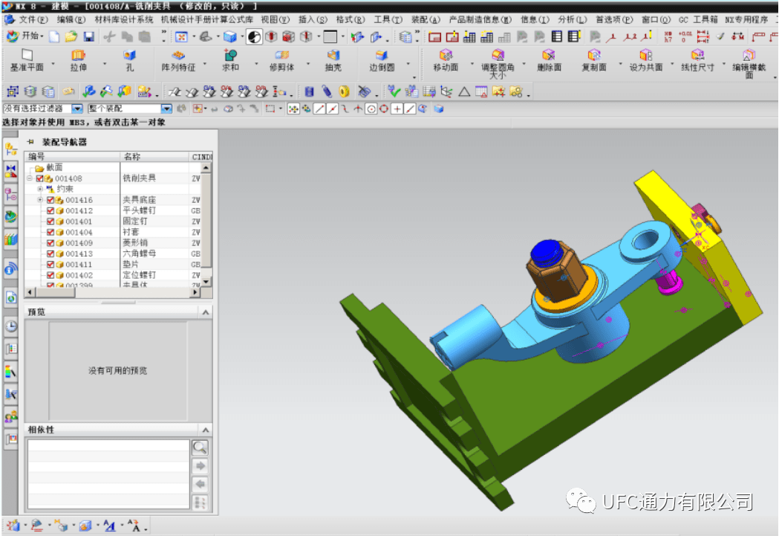
Task: Toggle checkbox of component 001413 六角螺母
Action: point(50,254)
